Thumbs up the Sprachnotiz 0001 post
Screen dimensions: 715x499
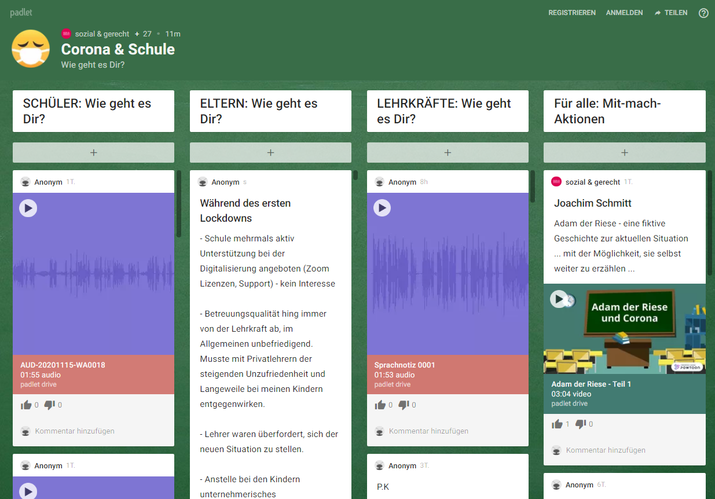380,405
